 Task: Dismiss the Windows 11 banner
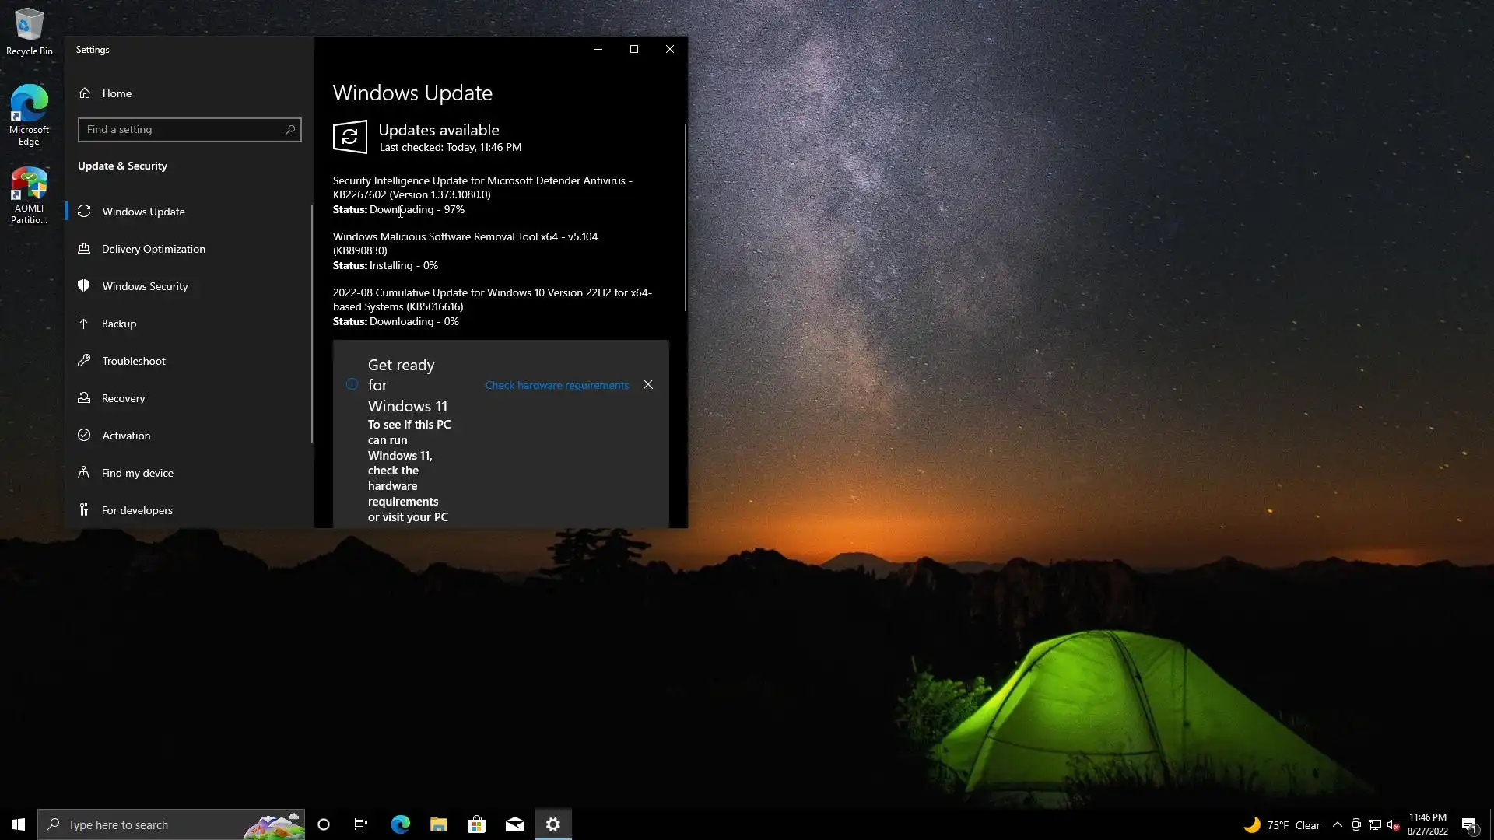(648, 385)
